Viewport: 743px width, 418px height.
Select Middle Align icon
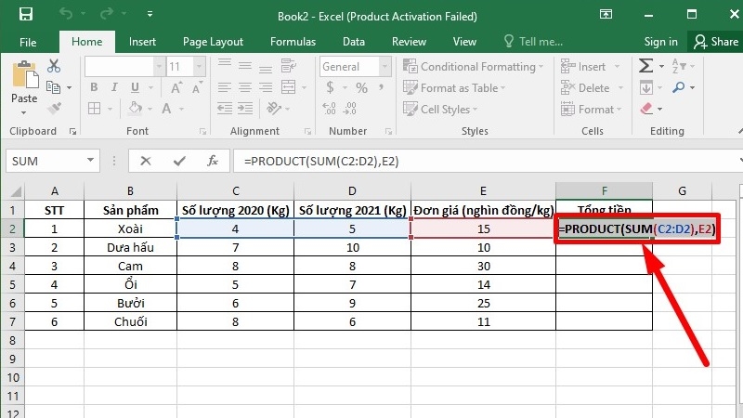tap(245, 66)
